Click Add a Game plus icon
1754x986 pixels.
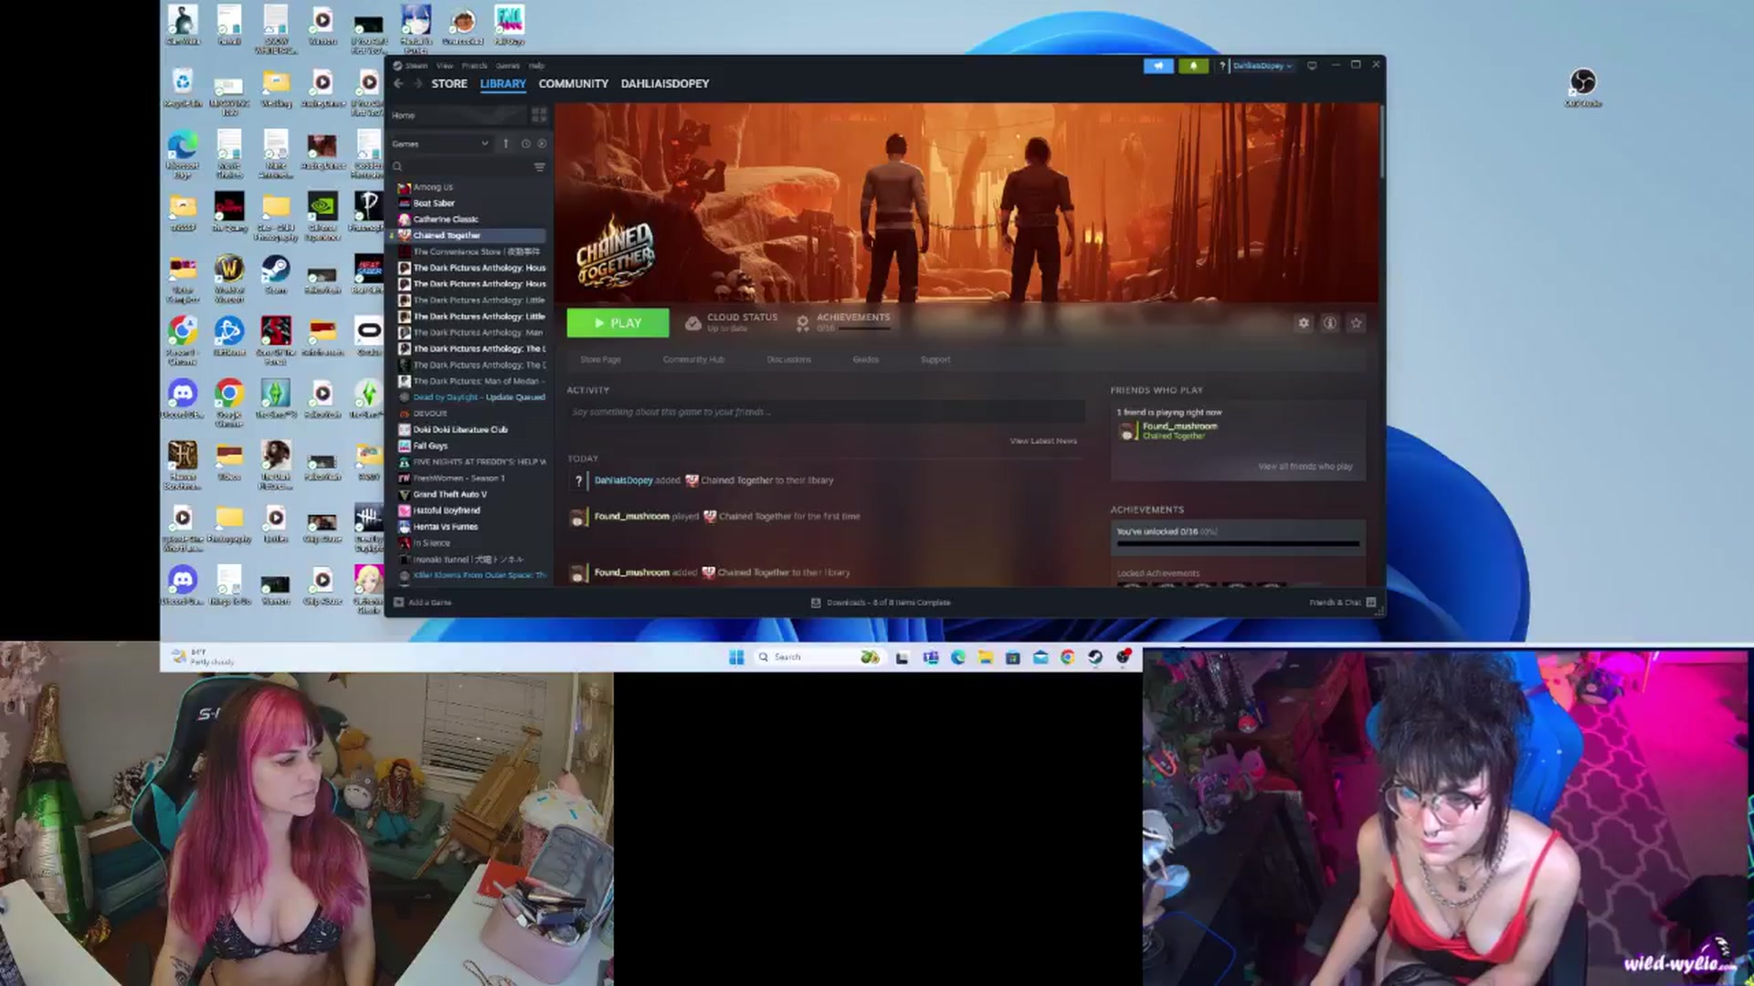[398, 603]
